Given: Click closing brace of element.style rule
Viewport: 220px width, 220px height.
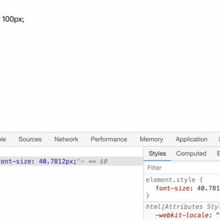Looking at the screenshot, I should tap(148, 195).
